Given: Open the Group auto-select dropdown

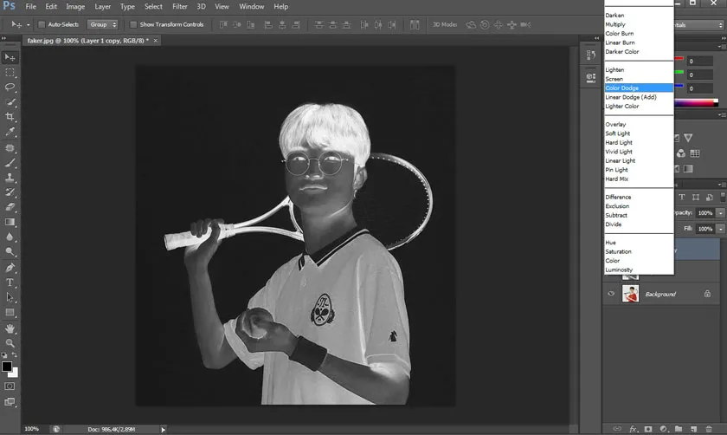Looking at the screenshot, I should [x=103, y=24].
